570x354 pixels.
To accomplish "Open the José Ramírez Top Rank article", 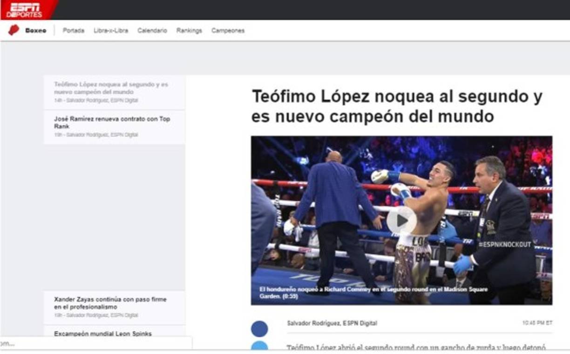I will pos(112,122).
